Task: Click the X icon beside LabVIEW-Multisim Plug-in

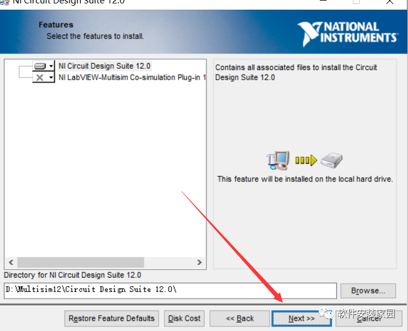Action: point(40,77)
